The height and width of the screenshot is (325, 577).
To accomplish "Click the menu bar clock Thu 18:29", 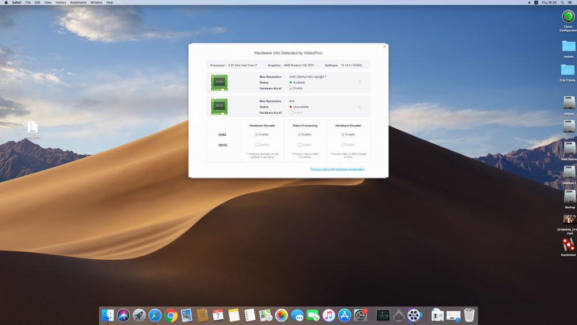I will pyautogui.click(x=549, y=2).
